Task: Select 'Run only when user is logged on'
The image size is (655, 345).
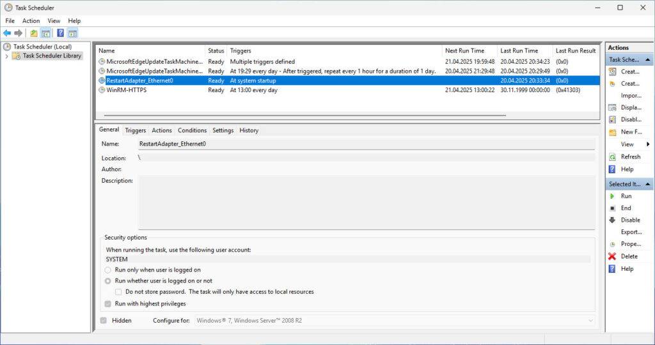Action: click(107, 270)
